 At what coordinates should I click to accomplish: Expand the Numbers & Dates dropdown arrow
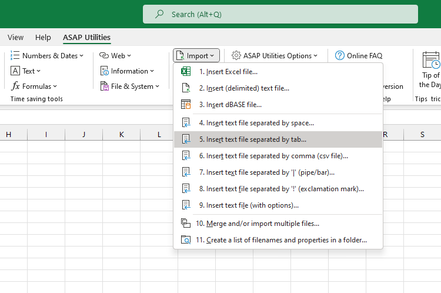(82, 56)
